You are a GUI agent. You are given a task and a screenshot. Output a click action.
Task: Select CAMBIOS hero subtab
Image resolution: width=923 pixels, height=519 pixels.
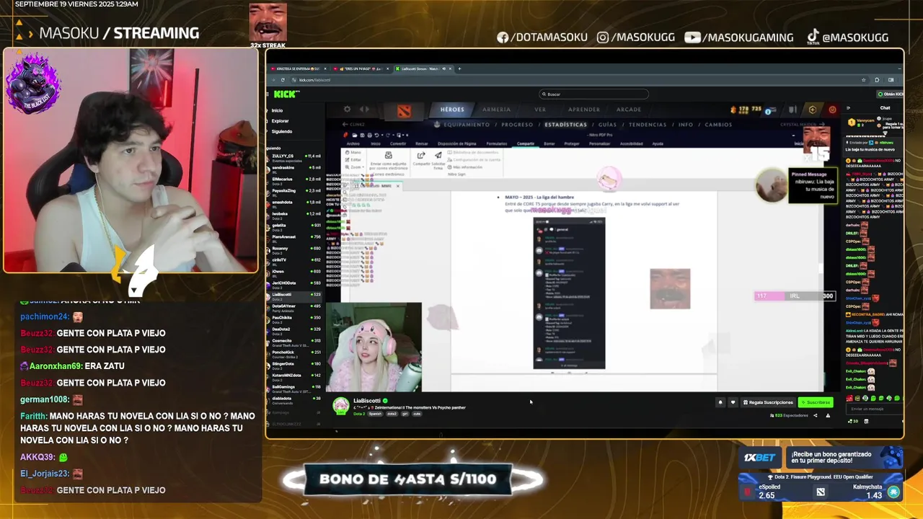[x=718, y=125]
